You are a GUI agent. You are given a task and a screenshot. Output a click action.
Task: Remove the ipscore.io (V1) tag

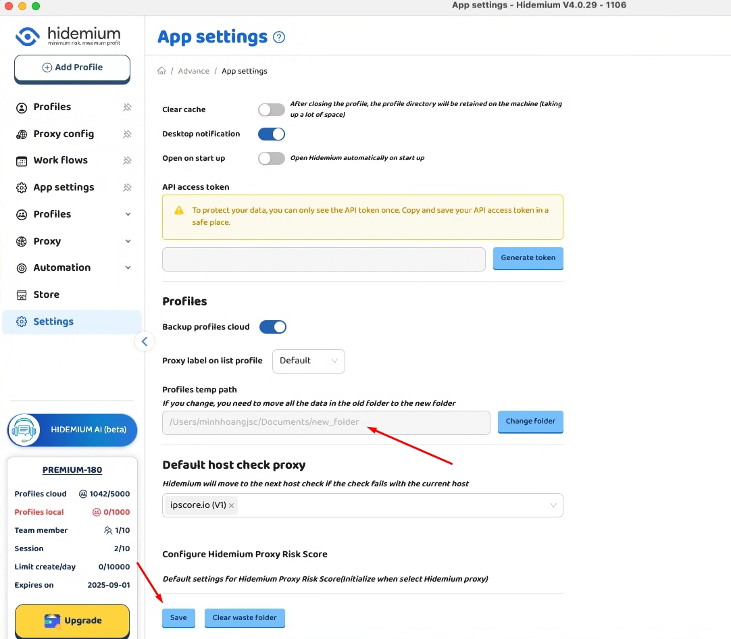[231, 505]
